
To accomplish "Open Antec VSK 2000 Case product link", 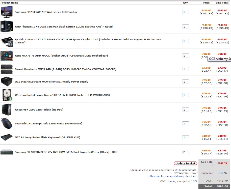I will point(39,110).
